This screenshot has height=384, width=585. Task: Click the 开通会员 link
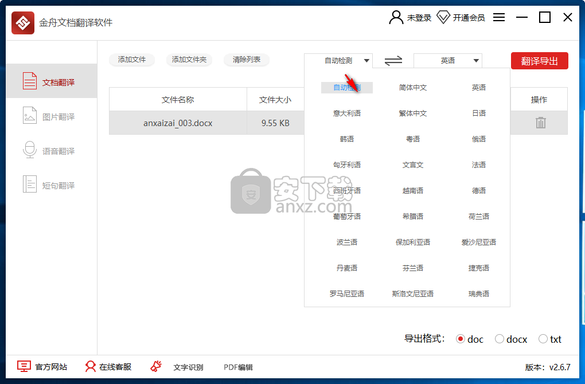(x=469, y=18)
